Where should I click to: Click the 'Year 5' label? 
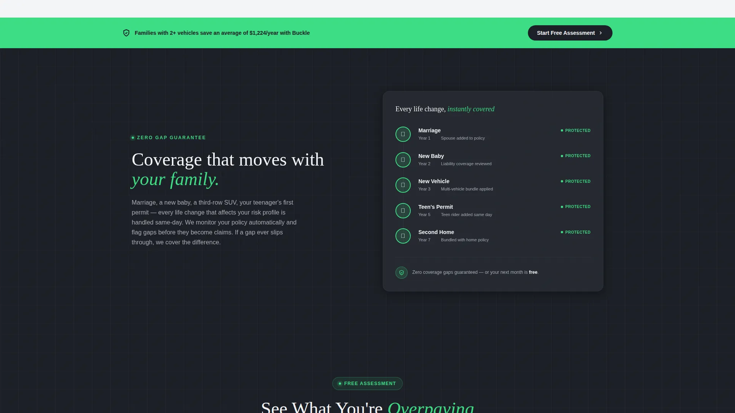point(424,215)
